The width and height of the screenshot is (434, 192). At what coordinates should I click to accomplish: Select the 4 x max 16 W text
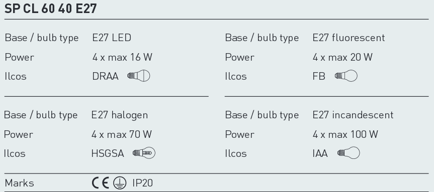pos(122,57)
